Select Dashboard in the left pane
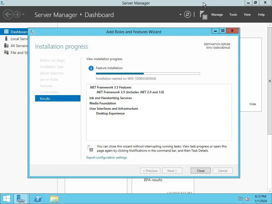This screenshot has height=204, width=272. tap(14, 32)
